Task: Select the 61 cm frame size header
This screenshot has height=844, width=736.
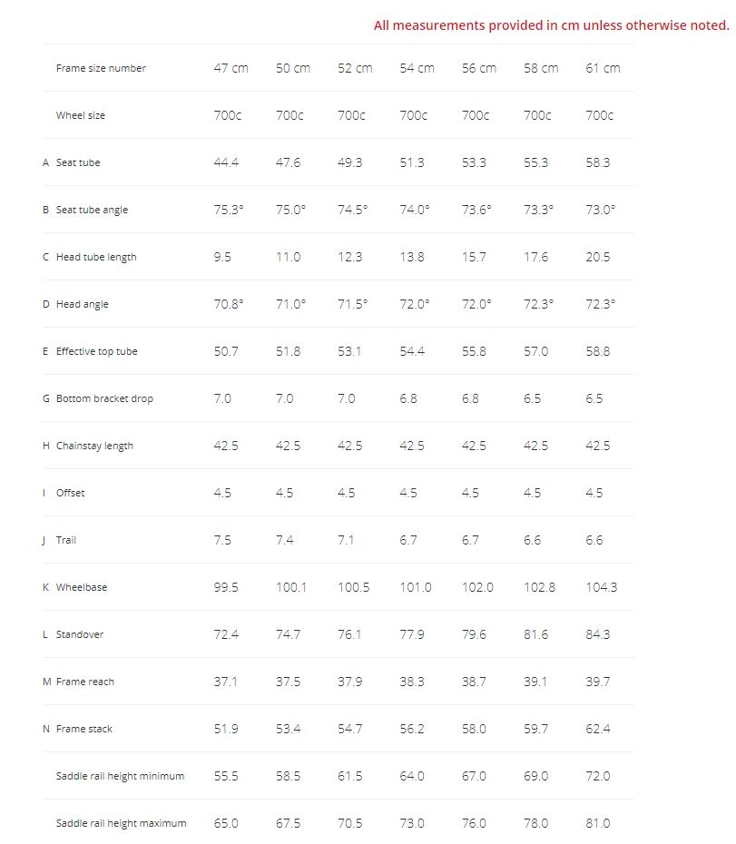Action: click(603, 68)
